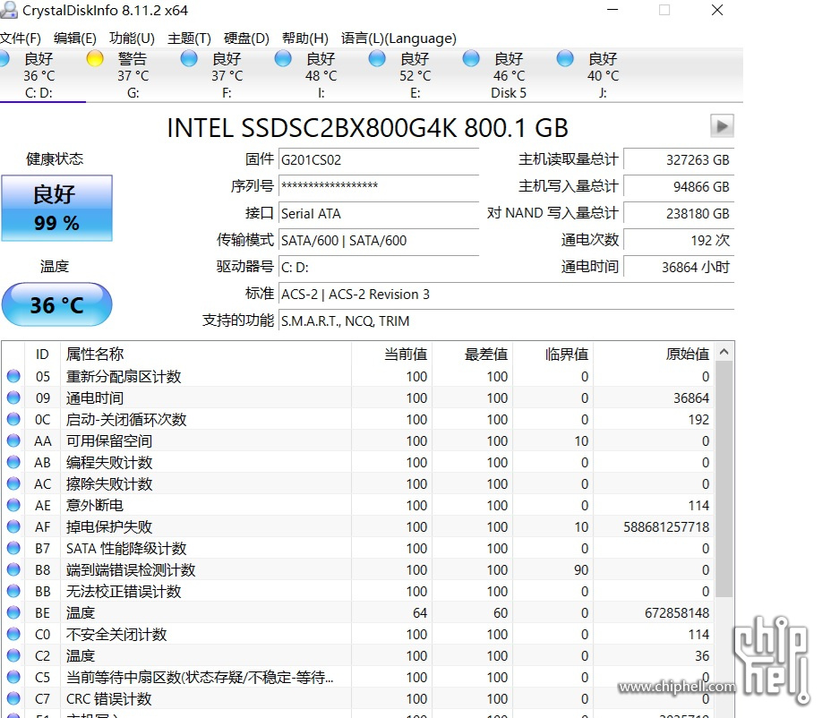822x718 pixels.
Task: Select the 端到端错误检测计数 attribute name
Action: coord(131,569)
